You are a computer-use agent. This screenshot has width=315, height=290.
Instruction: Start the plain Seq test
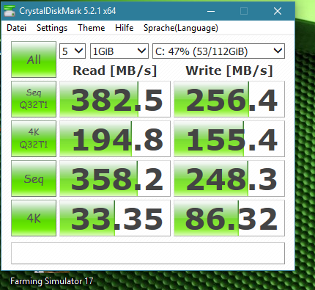[34, 178]
